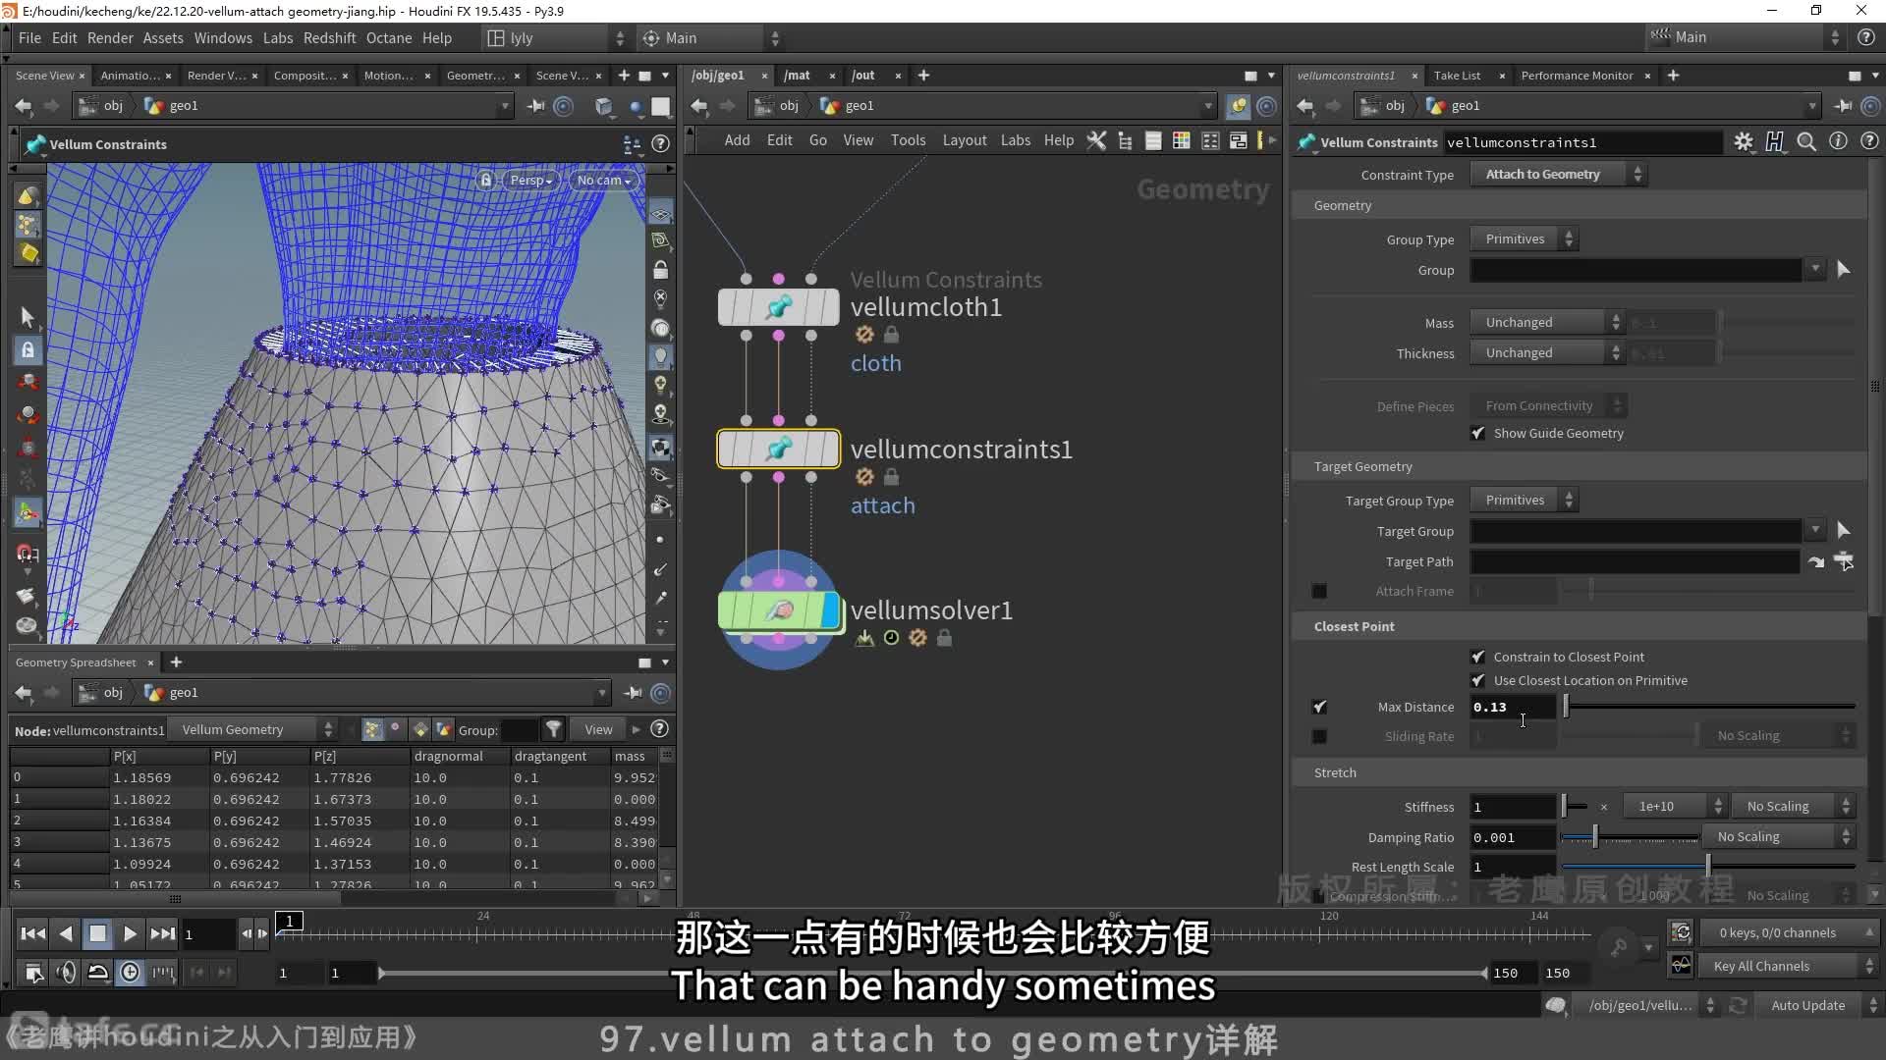Click the Max Distance value field
1886x1060 pixels.
coord(1513,707)
